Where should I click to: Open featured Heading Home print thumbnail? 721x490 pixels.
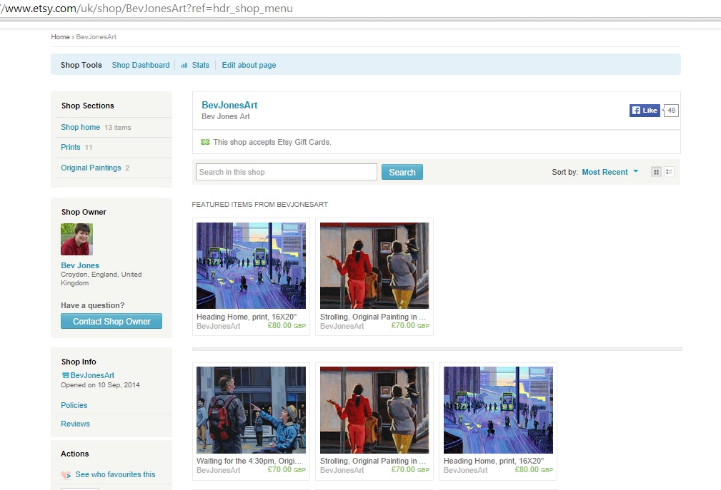(251, 265)
